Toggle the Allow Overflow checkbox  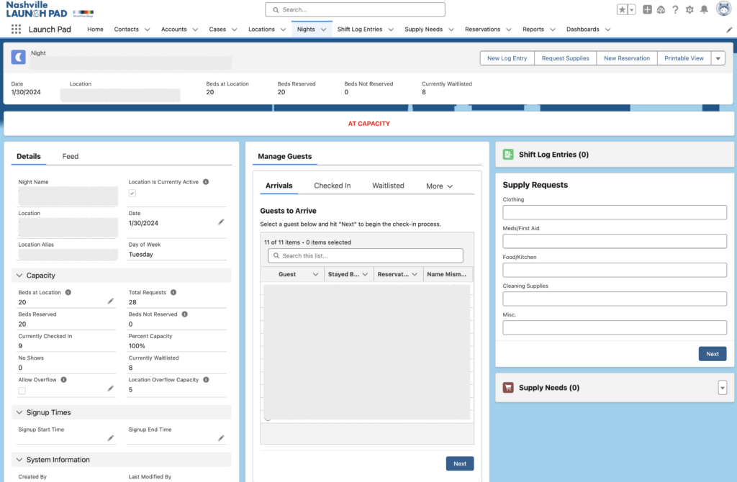tap(22, 391)
